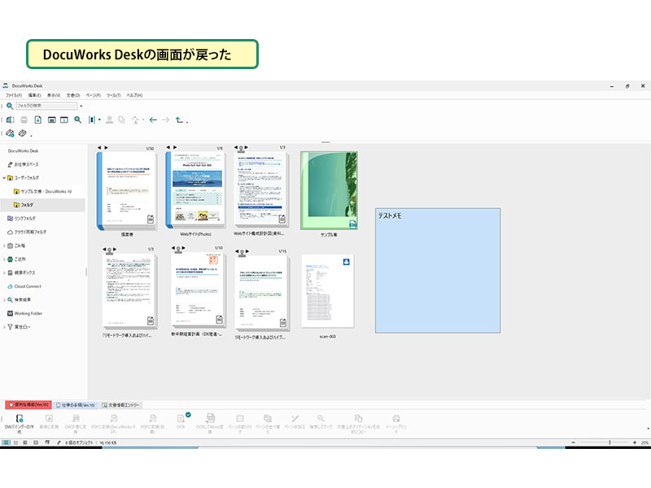Click the magnifier zoom icon in second toolbar row

tap(77, 120)
